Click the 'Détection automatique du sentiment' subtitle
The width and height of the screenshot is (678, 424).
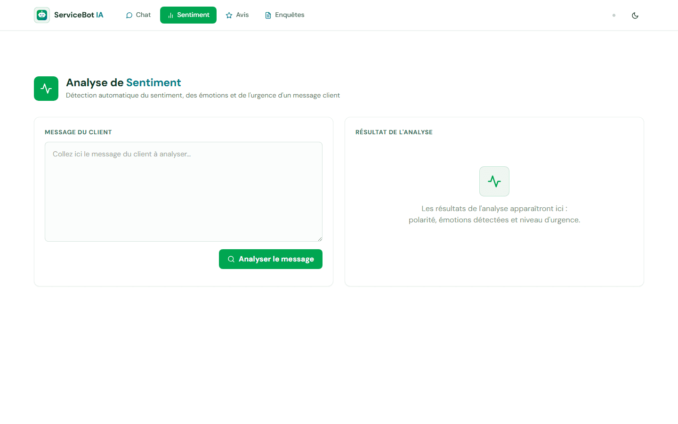(203, 95)
